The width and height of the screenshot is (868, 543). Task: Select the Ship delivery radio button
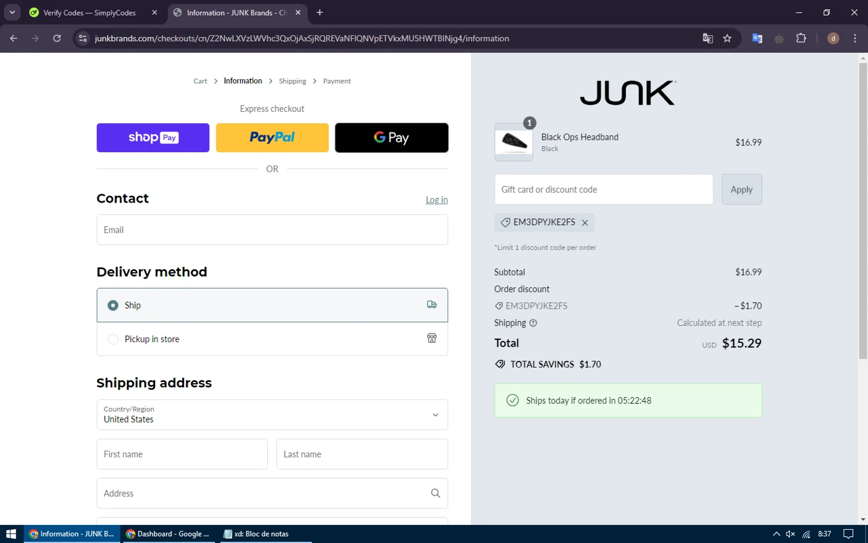(113, 305)
